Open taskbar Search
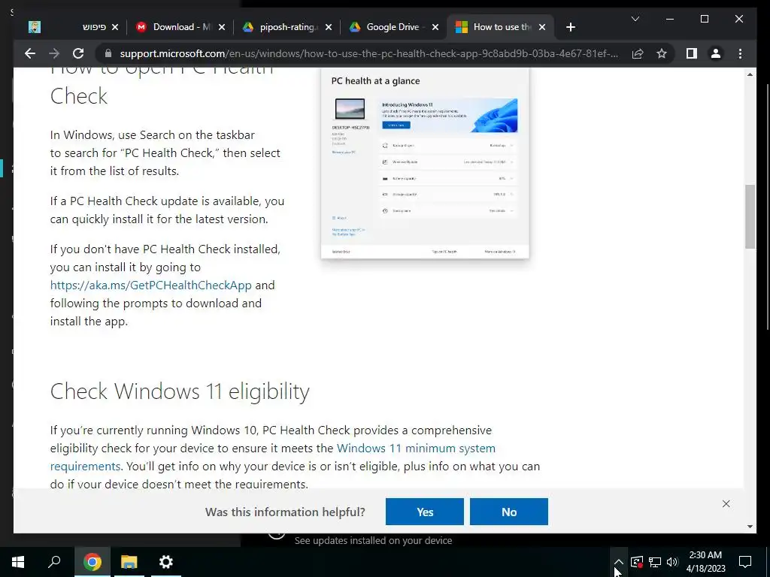Image resolution: width=770 pixels, height=577 pixels. tap(54, 562)
